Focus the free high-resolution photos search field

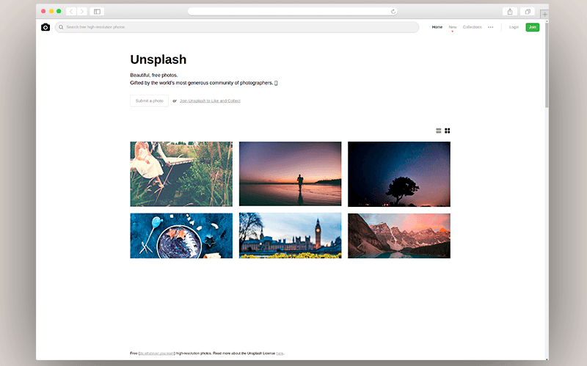[236, 27]
